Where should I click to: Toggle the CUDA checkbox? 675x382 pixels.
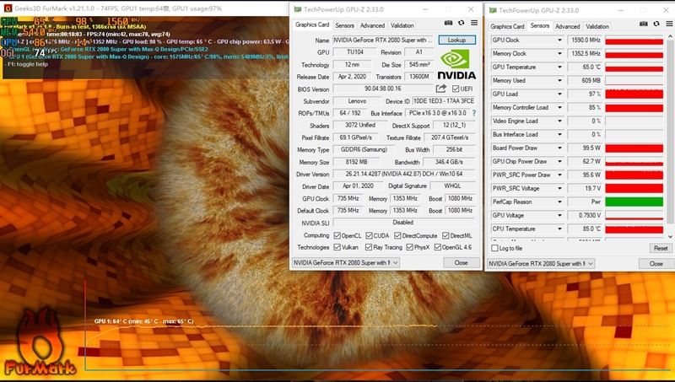369,236
